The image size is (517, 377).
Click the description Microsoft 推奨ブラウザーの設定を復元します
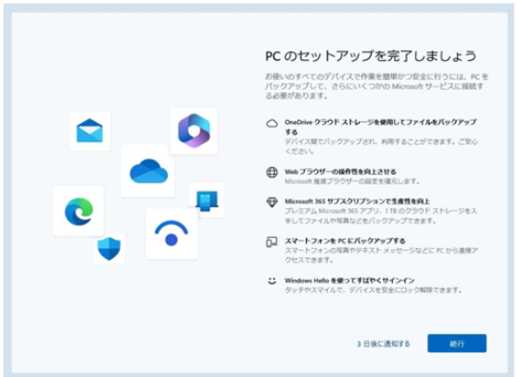click(352, 181)
